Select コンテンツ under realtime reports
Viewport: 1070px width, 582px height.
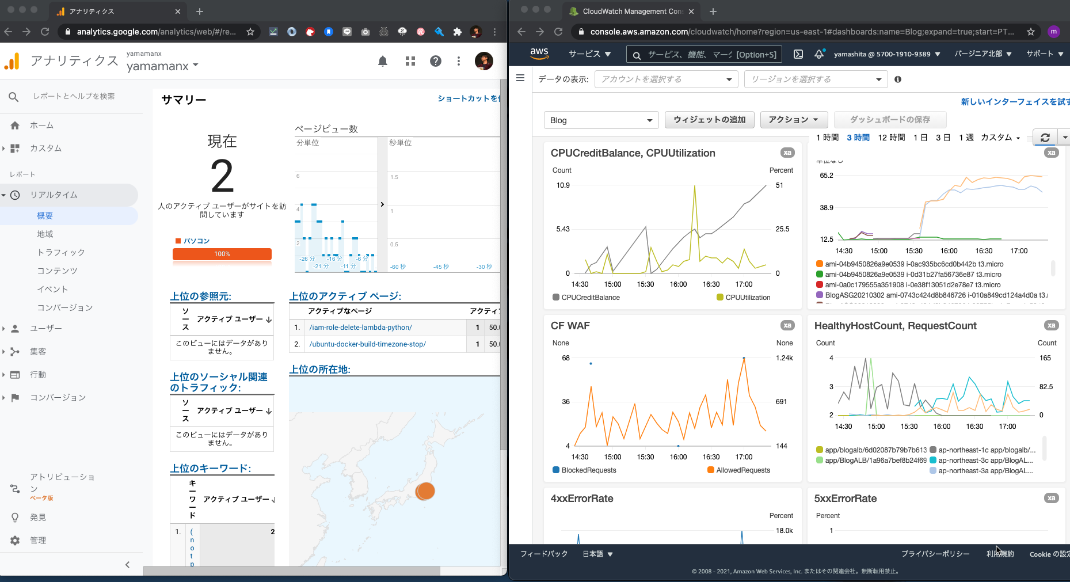pos(57,271)
